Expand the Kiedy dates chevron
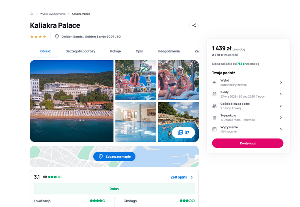 (281, 94)
